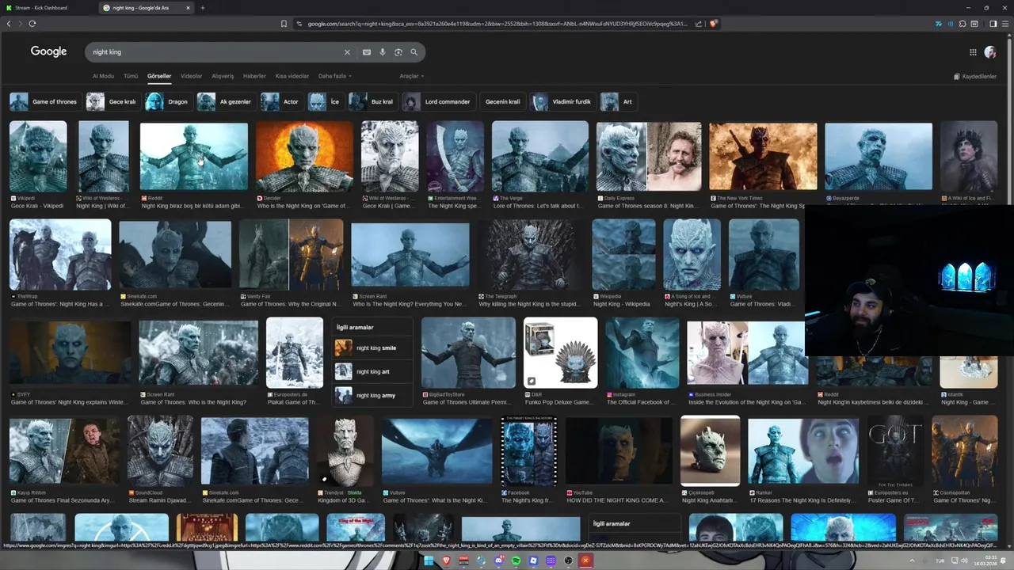1014x570 pixels.
Task: Open the on-screen keyboard input tool
Action: click(x=367, y=52)
